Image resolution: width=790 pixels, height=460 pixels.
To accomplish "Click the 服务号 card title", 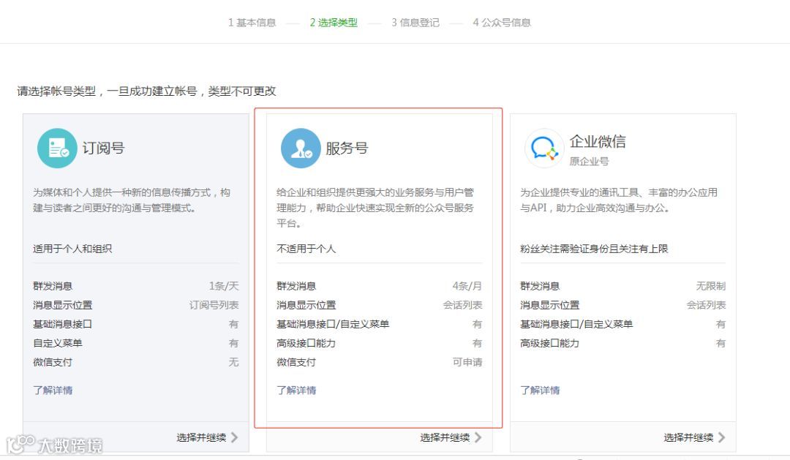I will tap(347, 148).
